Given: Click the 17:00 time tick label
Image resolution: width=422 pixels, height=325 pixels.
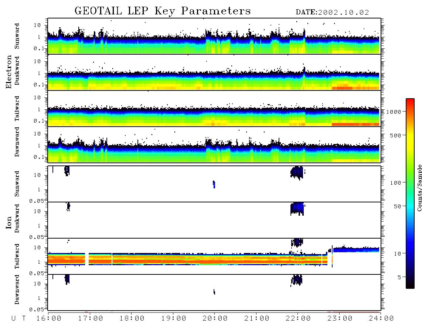Looking at the screenshot, I should tap(91, 319).
